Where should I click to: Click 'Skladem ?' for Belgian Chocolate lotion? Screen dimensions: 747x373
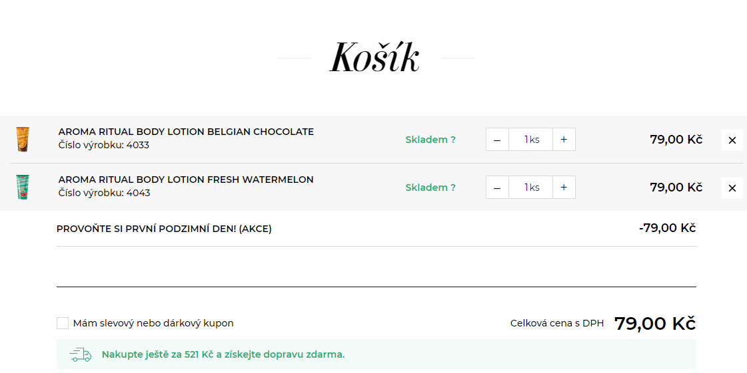click(430, 140)
